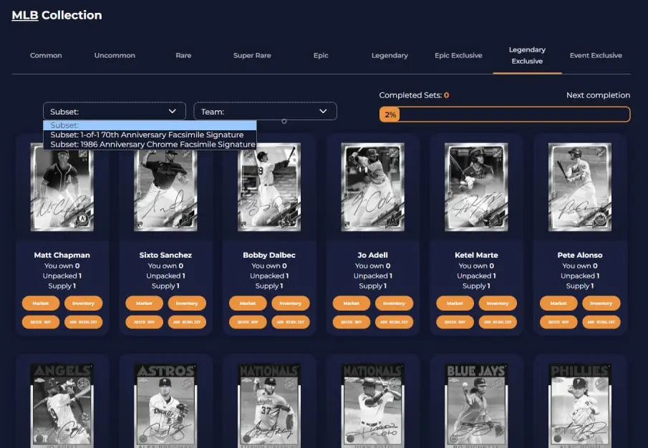Open the Blue Jays 1986 chrome card
This screenshot has width=648, height=448.
click(x=476, y=406)
